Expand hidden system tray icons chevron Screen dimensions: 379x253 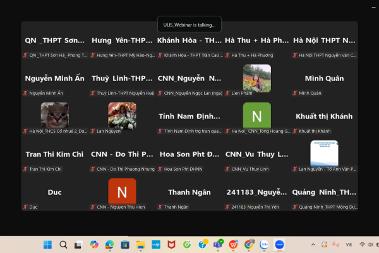point(313,245)
